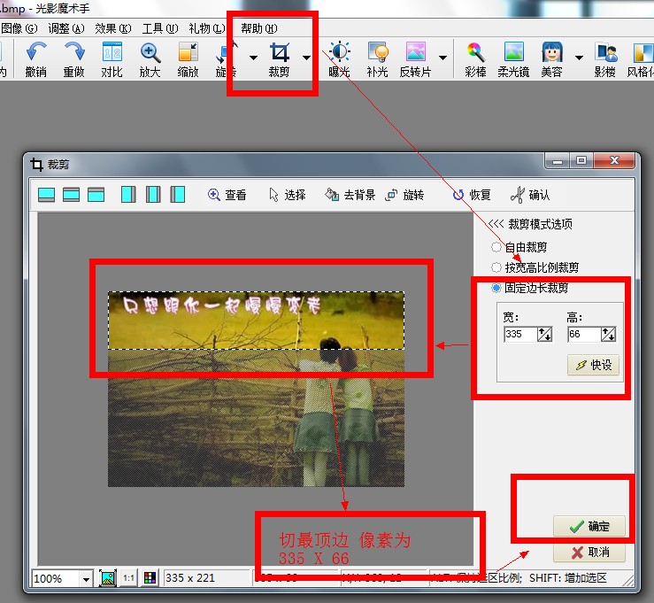Click the 确定 confirm button

point(589,526)
